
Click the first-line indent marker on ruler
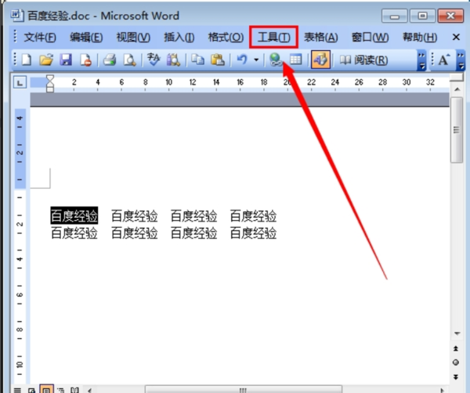pyautogui.click(x=50, y=78)
